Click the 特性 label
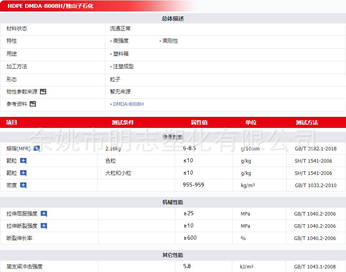The height and width of the screenshot is (272, 346). point(12,41)
